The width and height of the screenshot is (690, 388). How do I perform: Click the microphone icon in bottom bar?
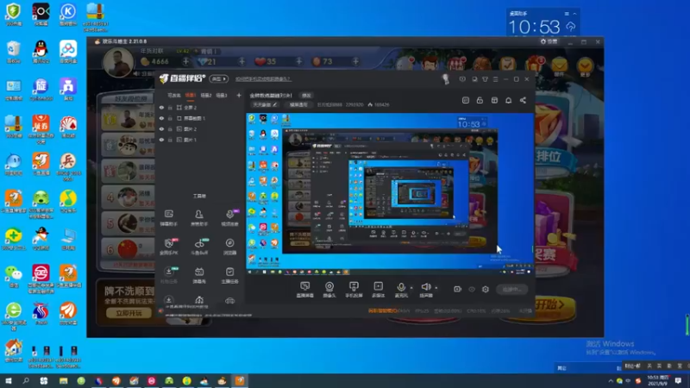point(401,288)
